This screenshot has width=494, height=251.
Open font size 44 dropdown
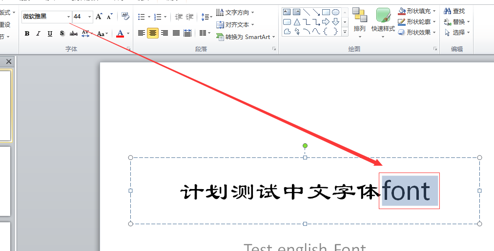point(89,17)
